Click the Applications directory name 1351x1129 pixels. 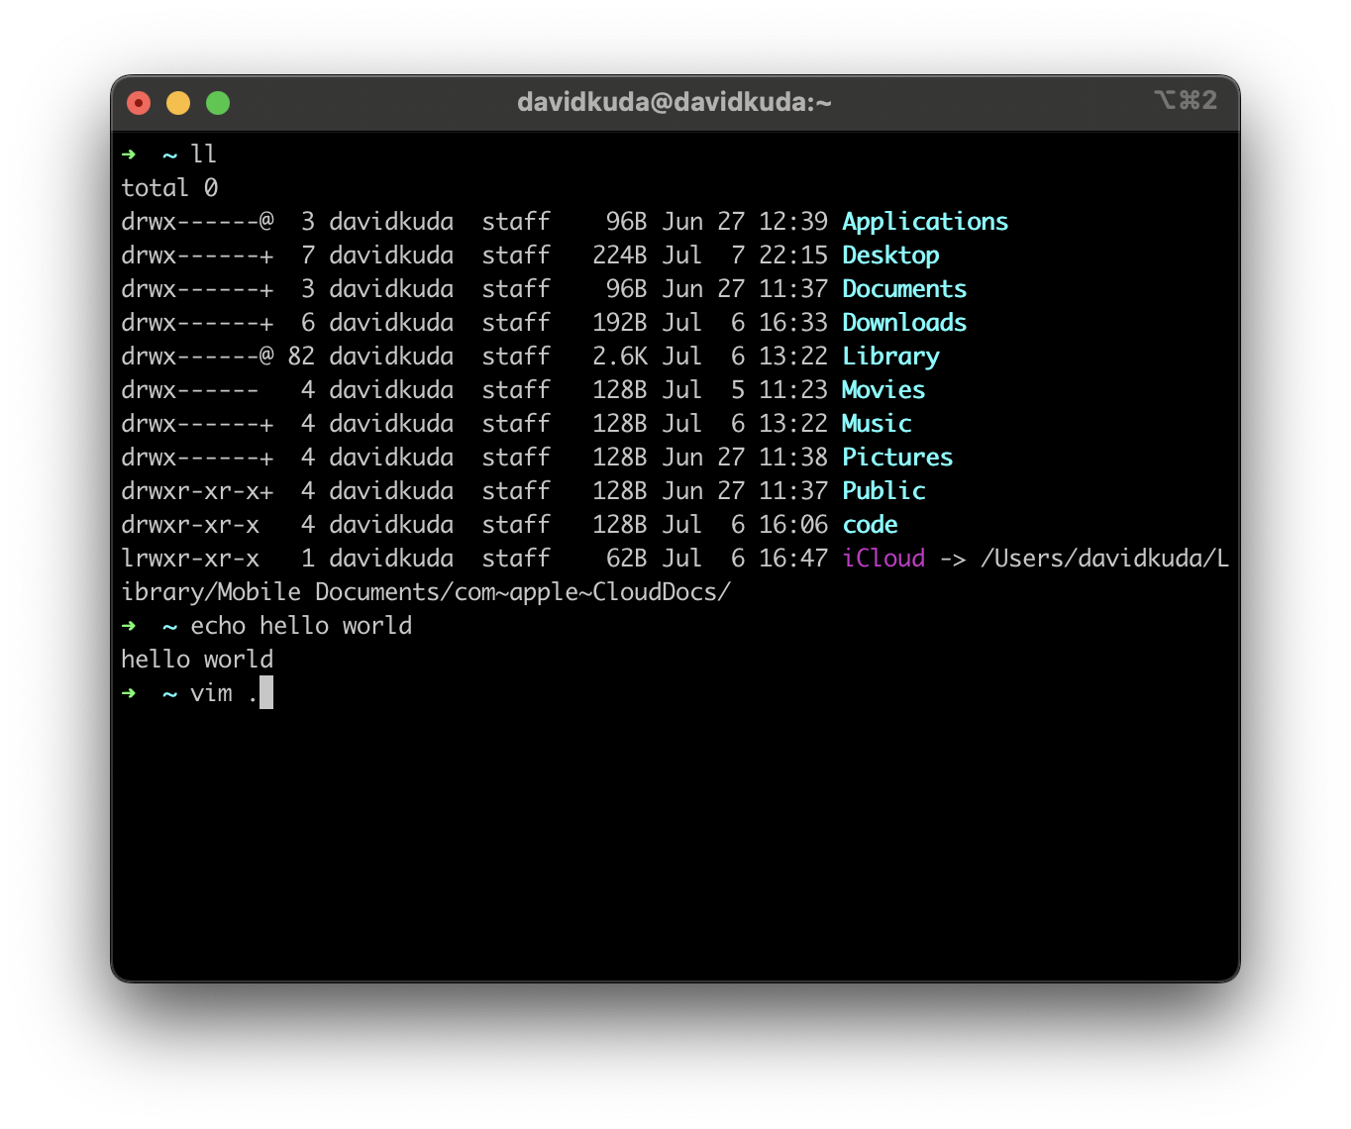(925, 222)
